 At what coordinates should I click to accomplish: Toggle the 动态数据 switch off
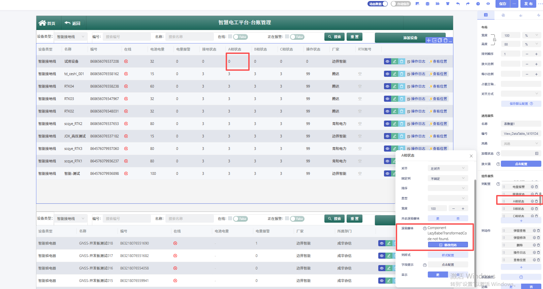click(x=378, y=4)
